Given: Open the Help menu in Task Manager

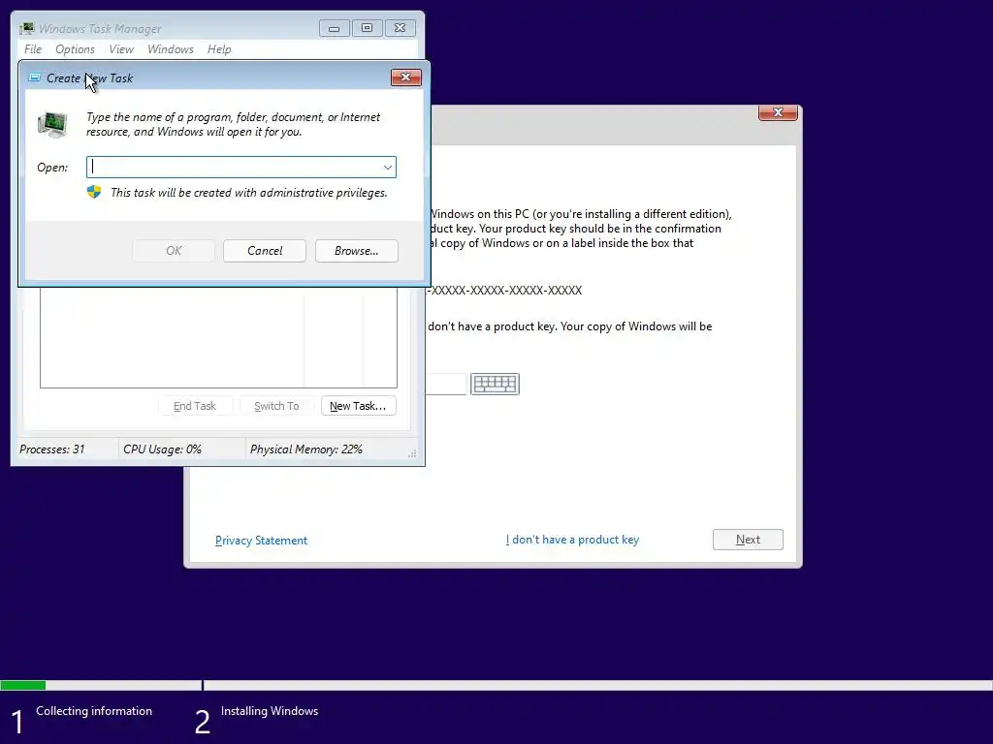Looking at the screenshot, I should click(219, 49).
